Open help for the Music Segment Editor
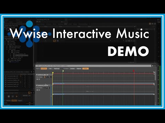The image size is (165, 123). click(153, 66)
